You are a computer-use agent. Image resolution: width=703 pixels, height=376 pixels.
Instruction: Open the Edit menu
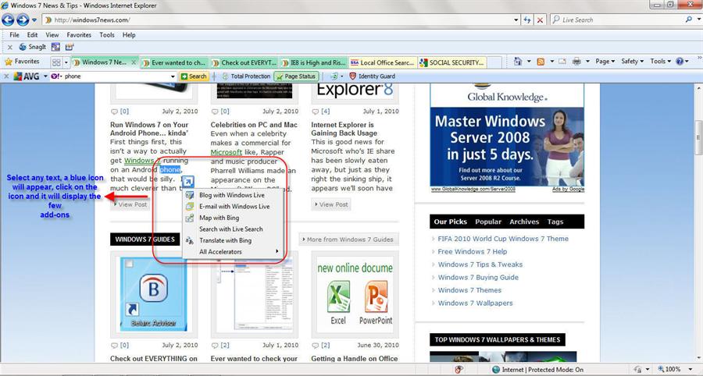click(x=32, y=35)
